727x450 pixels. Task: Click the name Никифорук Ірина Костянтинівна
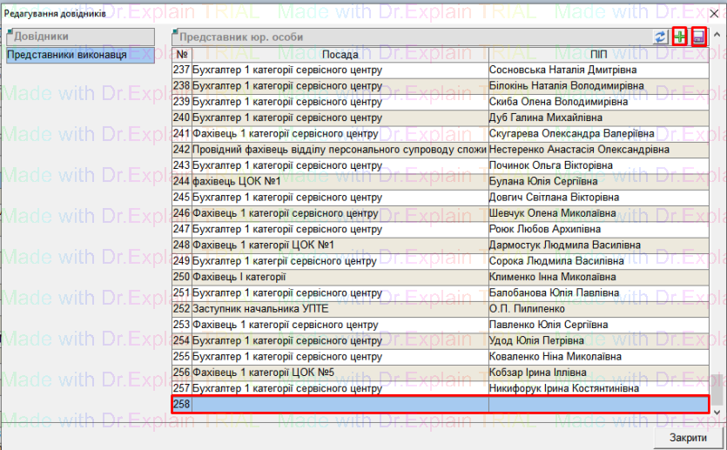(x=564, y=388)
